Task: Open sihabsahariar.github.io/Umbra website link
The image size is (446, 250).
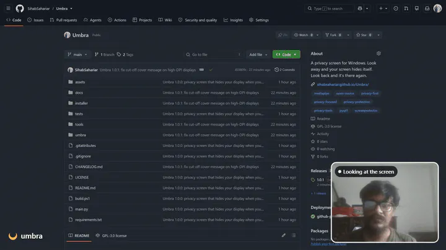Action: (343, 85)
